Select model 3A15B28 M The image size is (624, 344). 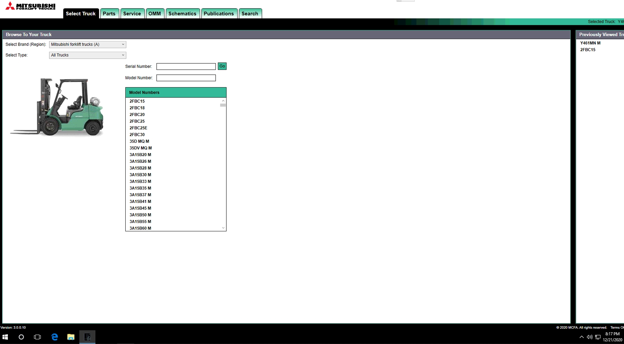140,168
